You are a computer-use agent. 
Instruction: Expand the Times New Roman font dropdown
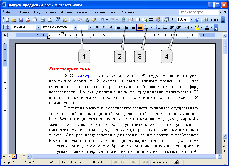point(76,27)
